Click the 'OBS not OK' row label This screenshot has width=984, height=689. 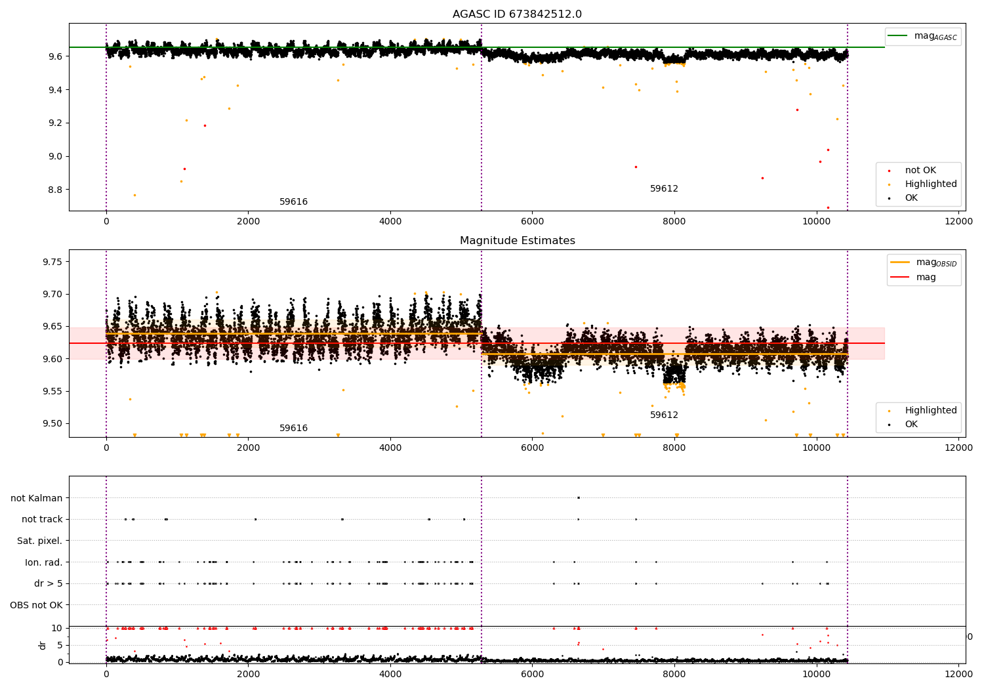click(x=36, y=605)
